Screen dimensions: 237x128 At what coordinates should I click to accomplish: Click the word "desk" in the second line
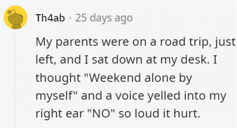[194, 60]
